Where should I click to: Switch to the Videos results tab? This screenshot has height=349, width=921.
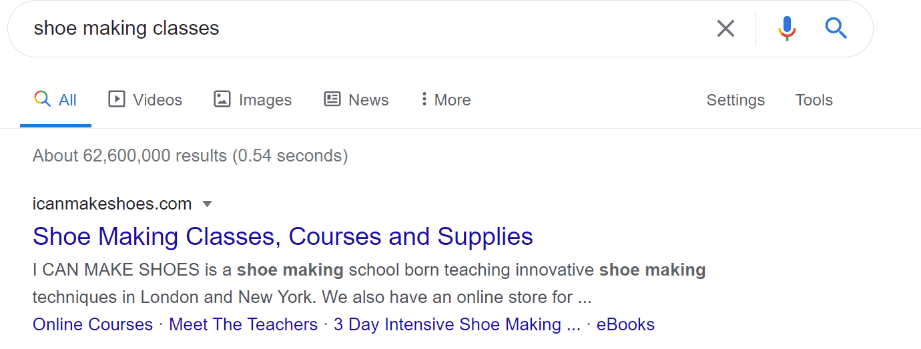click(145, 100)
